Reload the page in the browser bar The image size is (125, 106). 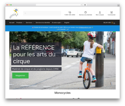pyautogui.click(x=81, y=5)
